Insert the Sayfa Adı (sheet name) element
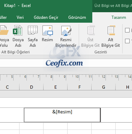The image size is (132, 134). tap(33, 36)
